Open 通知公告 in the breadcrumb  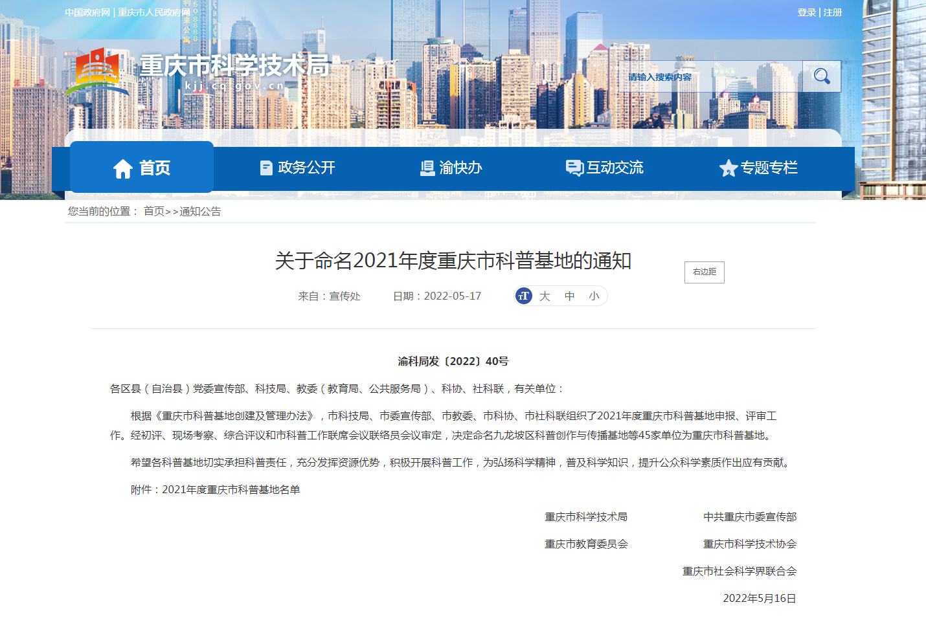click(200, 211)
